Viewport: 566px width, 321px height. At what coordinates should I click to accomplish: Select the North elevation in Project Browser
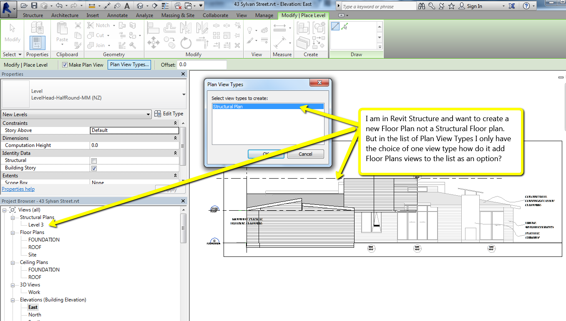[35, 315]
